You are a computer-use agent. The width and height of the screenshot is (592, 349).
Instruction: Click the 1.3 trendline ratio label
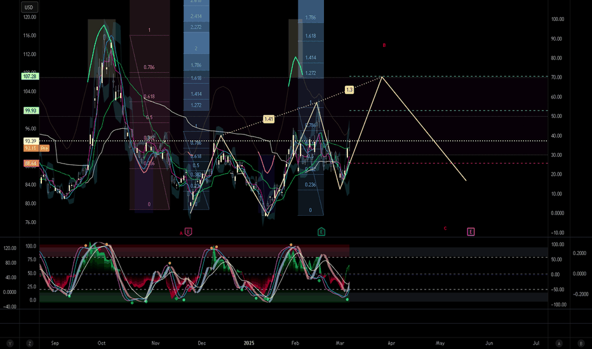pos(349,90)
